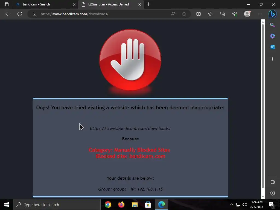Open sidebar settings gear
Screen dimensions: 280x210
pos(273,193)
